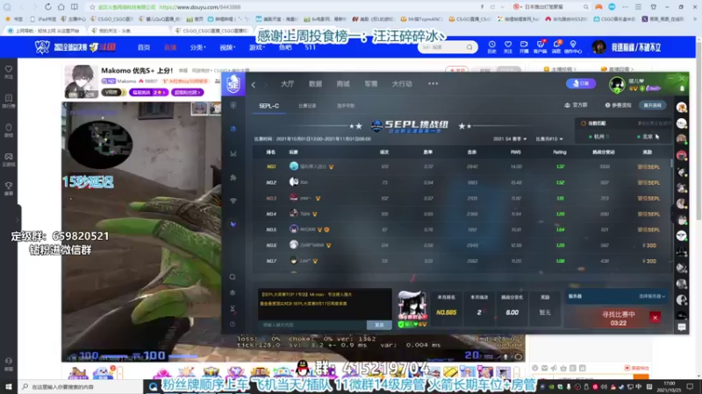Switch to the 比赛记录 sub-tab
Screen dimensions: 702x394
coord(307,106)
